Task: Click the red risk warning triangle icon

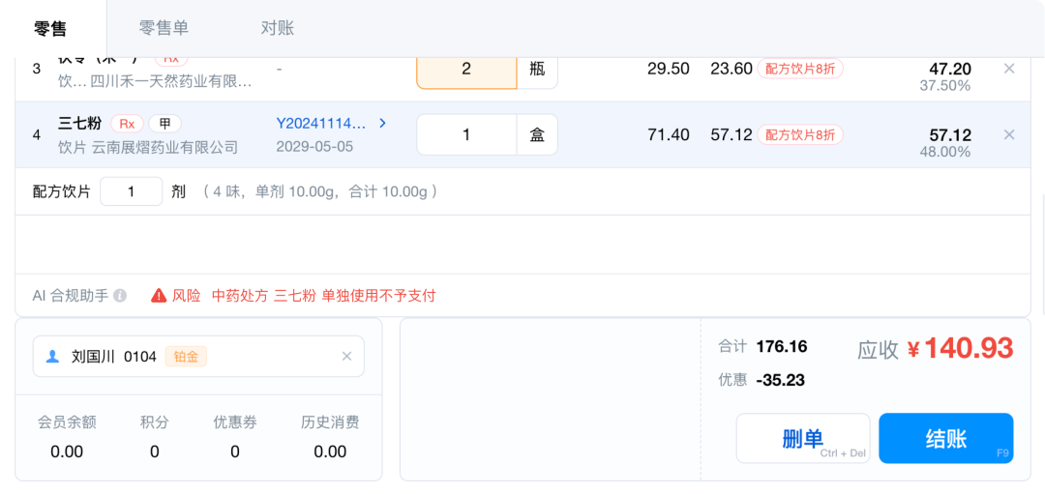Action: point(159,296)
